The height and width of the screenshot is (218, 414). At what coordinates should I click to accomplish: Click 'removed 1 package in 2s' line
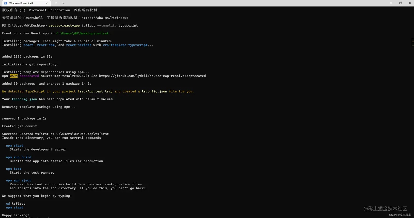(x=24, y=118)
